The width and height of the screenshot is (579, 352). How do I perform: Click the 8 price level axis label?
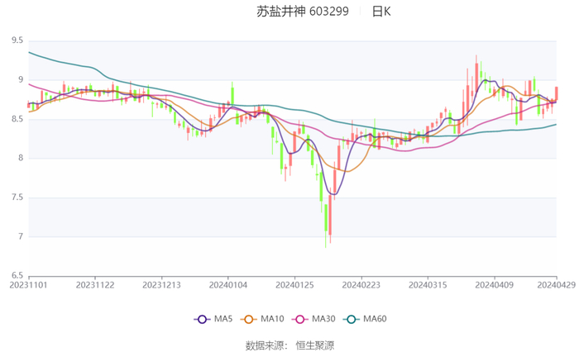tap(20, 158)
